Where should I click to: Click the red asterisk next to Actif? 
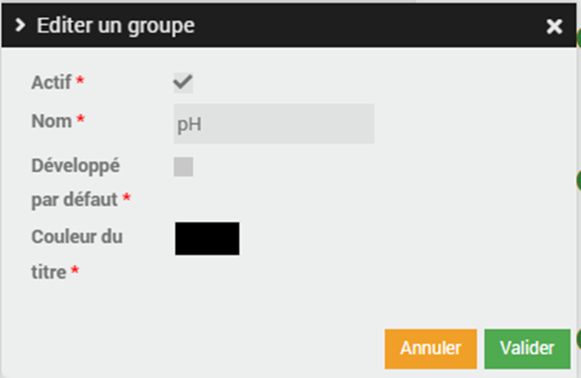click(x=80, y=80)
